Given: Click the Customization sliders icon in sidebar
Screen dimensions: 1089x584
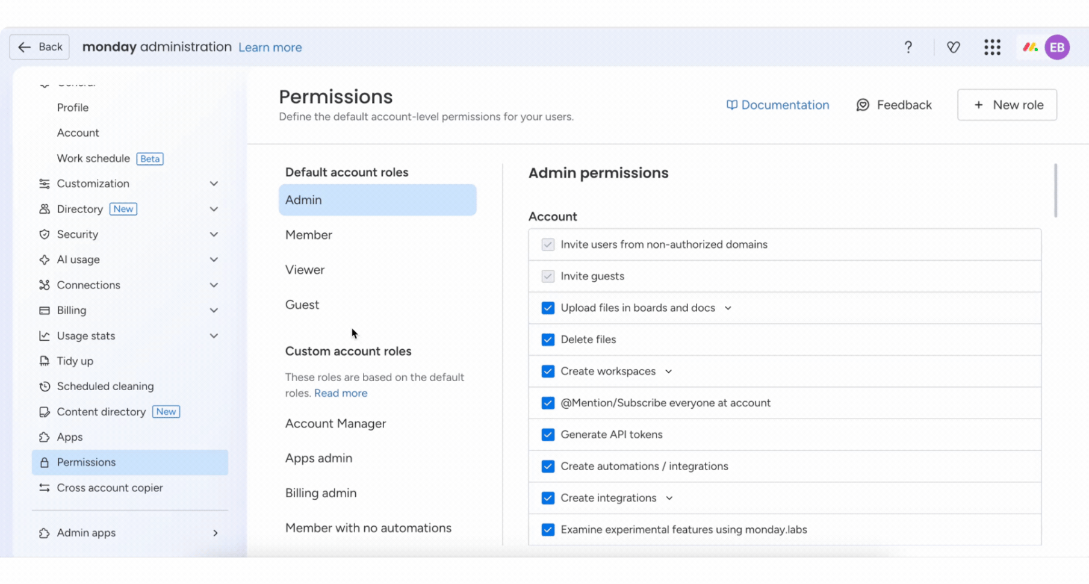Looking at the screenshot, I should [x=45, y=184].
